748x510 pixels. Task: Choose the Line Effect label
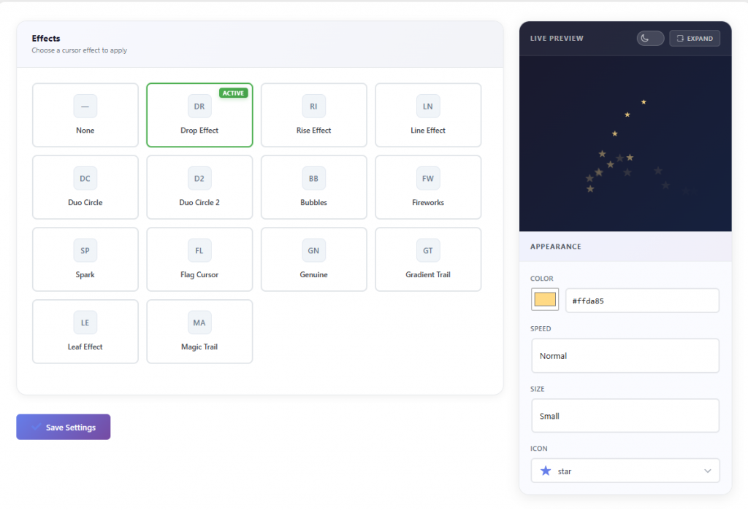pos(428,130)
